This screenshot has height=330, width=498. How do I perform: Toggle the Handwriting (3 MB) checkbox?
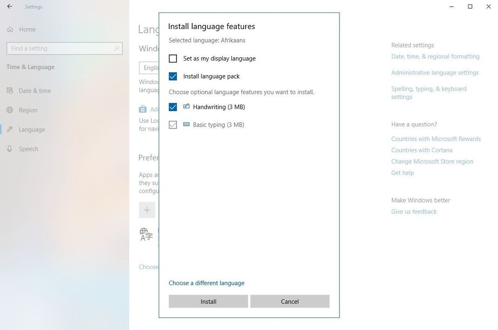coord(173,107)
